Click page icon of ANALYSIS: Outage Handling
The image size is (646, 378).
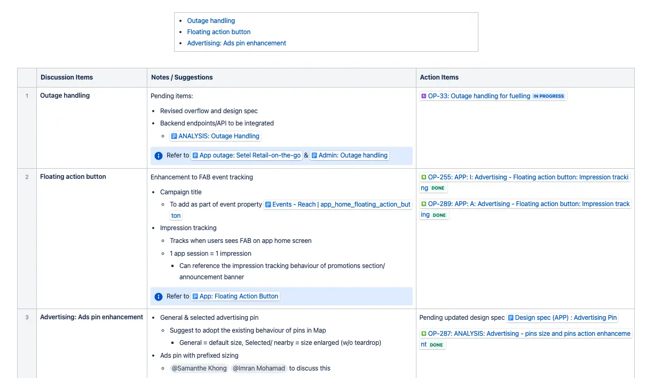(174, 136)
